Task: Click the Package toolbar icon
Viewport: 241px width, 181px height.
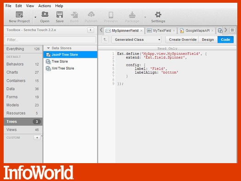Action: (132, 15)
